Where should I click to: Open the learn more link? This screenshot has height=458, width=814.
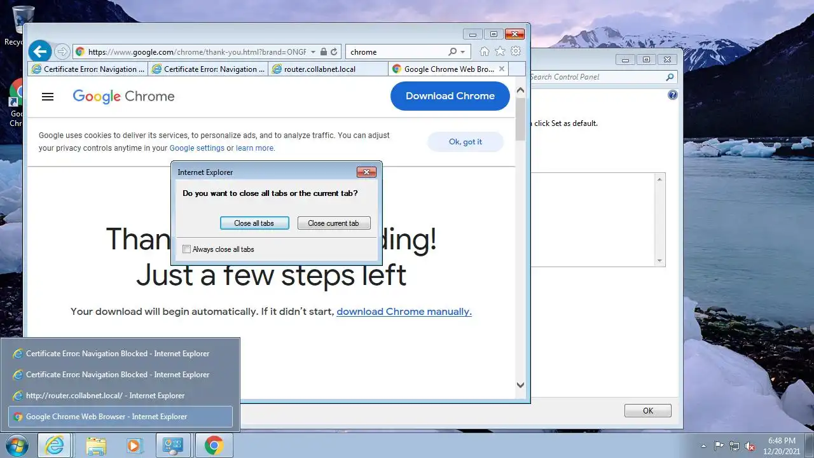254,148
